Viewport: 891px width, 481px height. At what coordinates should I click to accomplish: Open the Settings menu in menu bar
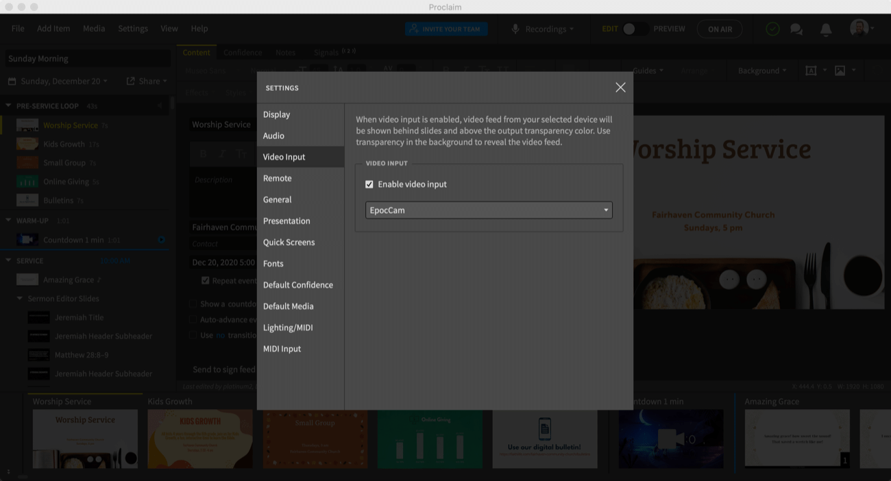click(x=133, y=28)
